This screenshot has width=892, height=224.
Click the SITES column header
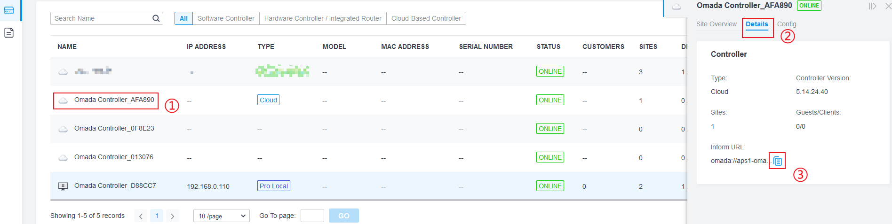(x=648, y=46)
